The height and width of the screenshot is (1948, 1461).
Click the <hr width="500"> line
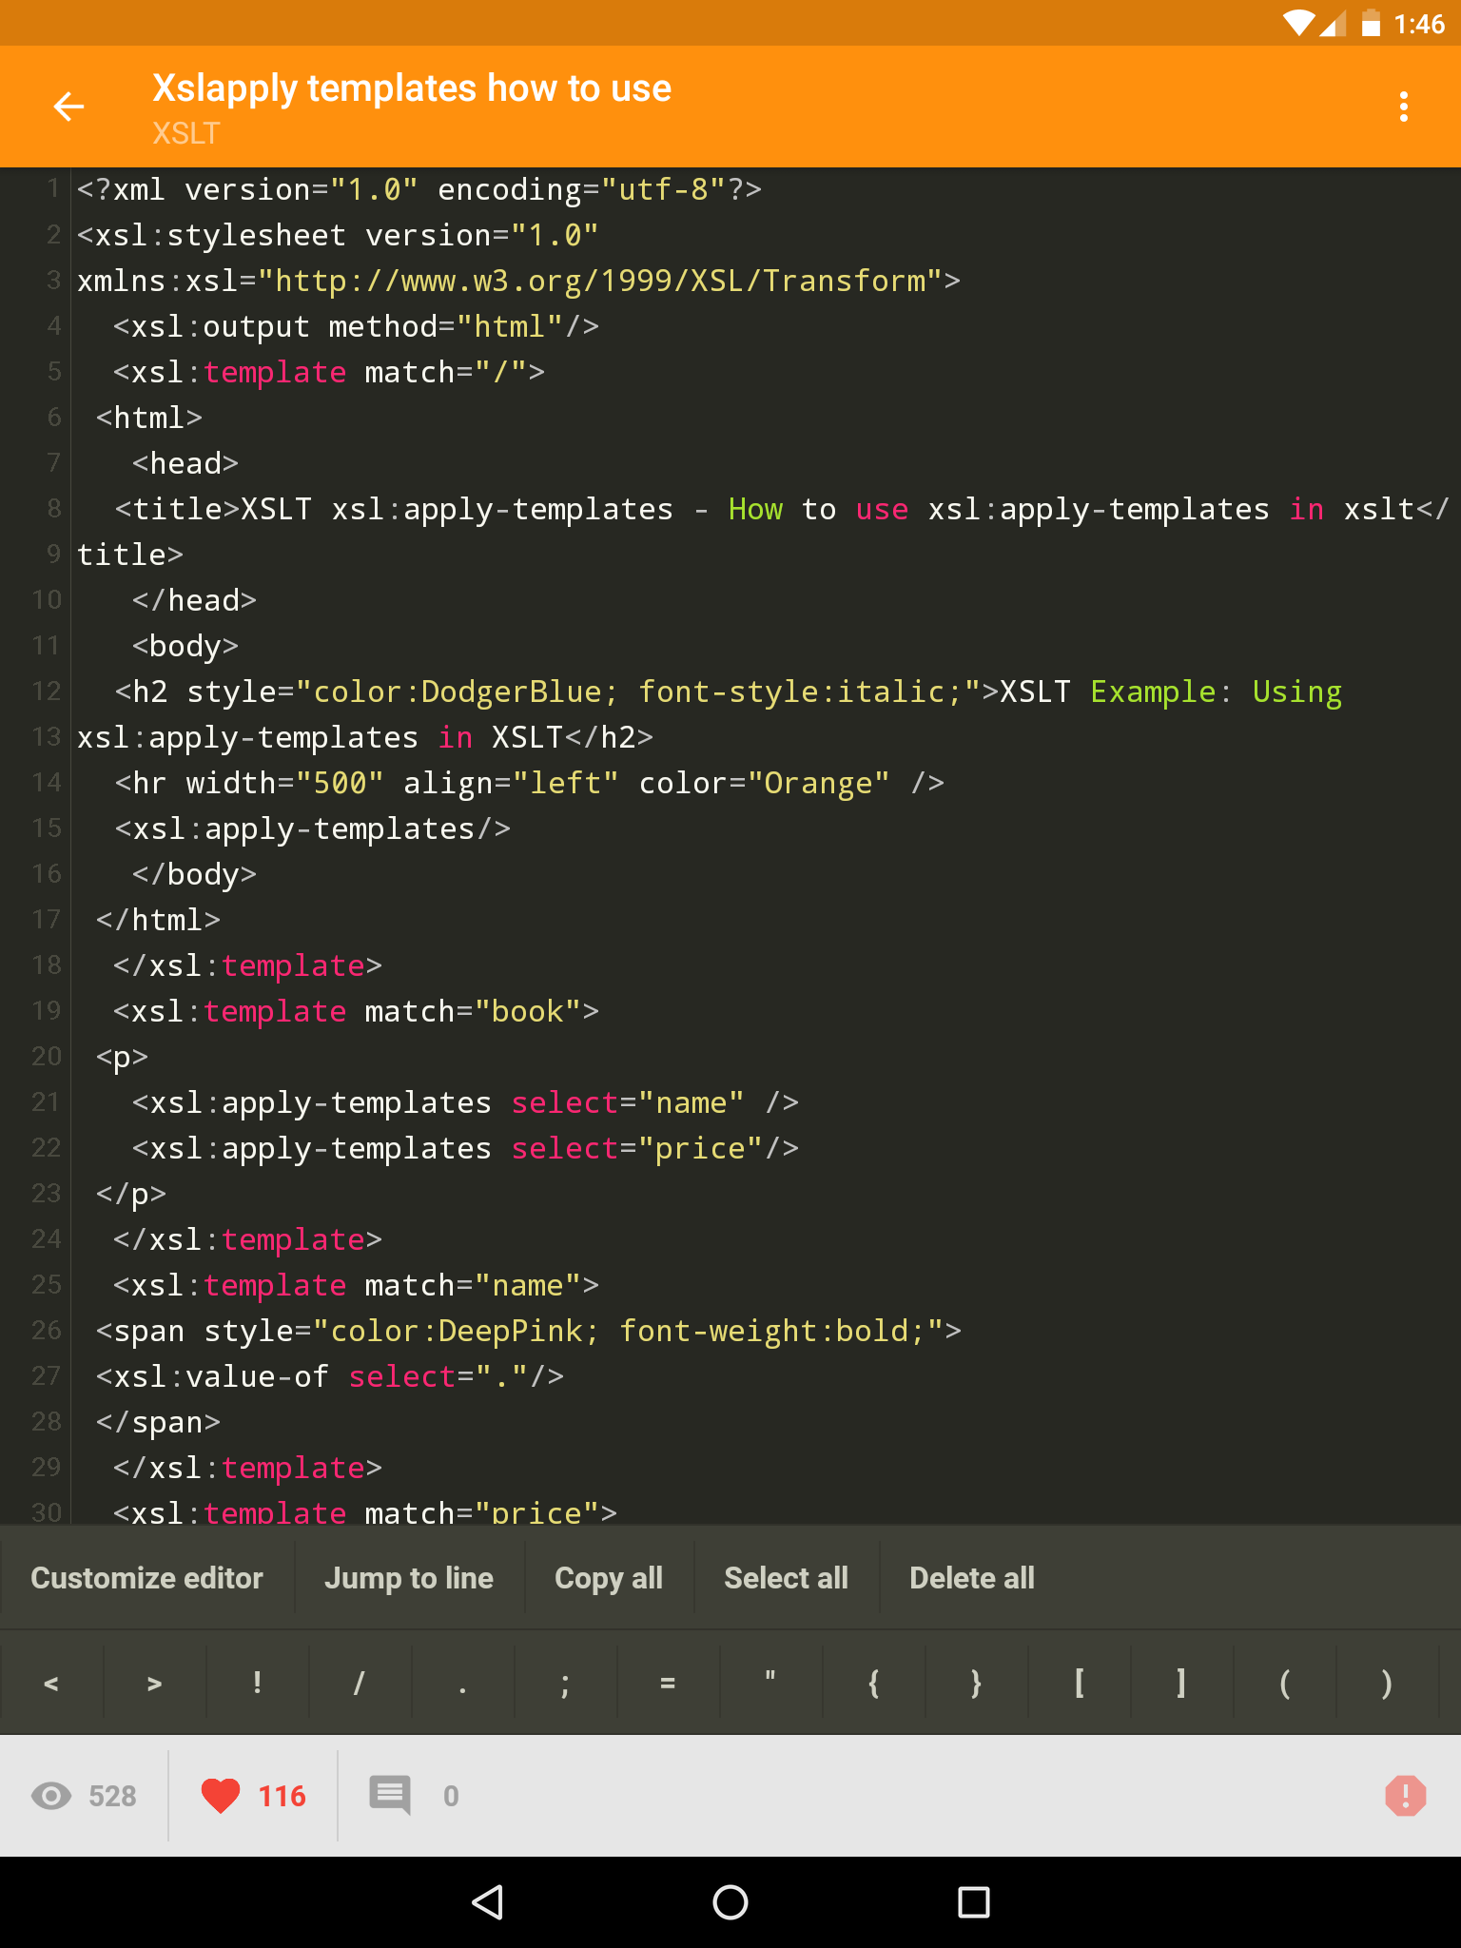point(529,783)
